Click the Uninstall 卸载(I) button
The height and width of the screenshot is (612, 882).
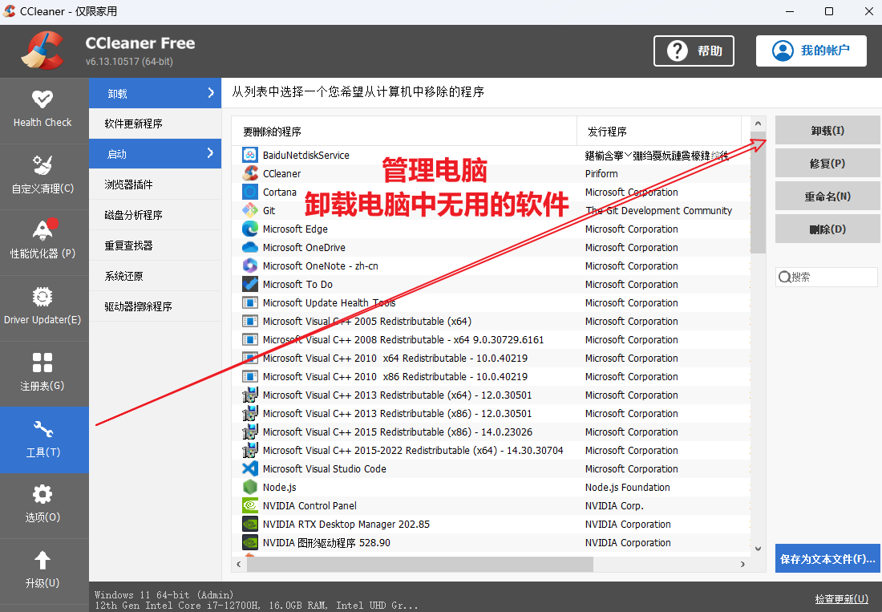pos(827,131)
